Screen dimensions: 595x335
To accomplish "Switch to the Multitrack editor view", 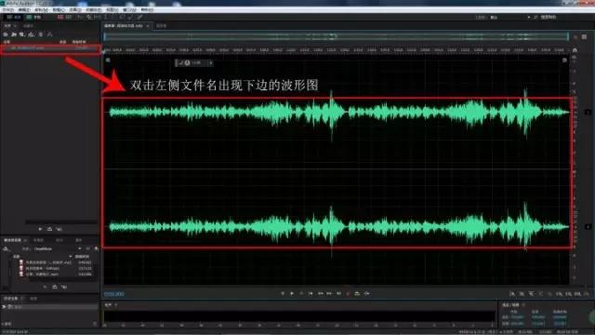I will [x=33, y=17].
